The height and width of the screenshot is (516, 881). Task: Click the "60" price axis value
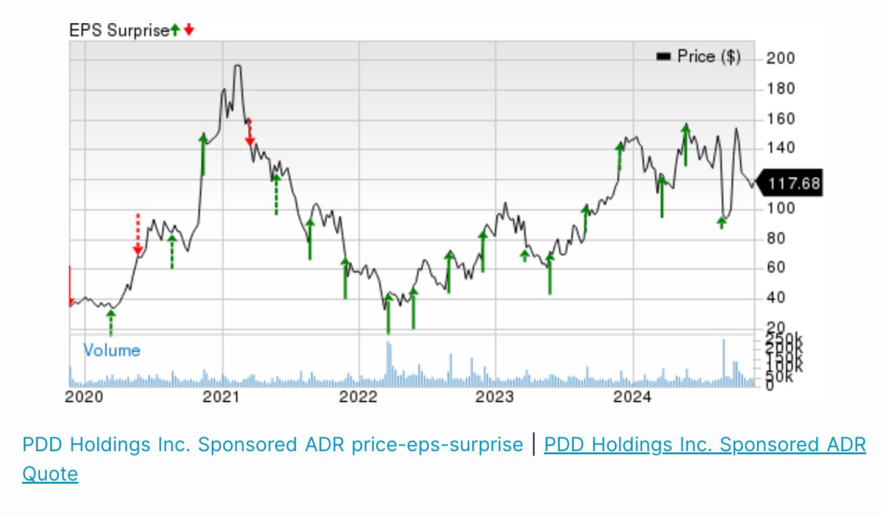tap(776, 267)
